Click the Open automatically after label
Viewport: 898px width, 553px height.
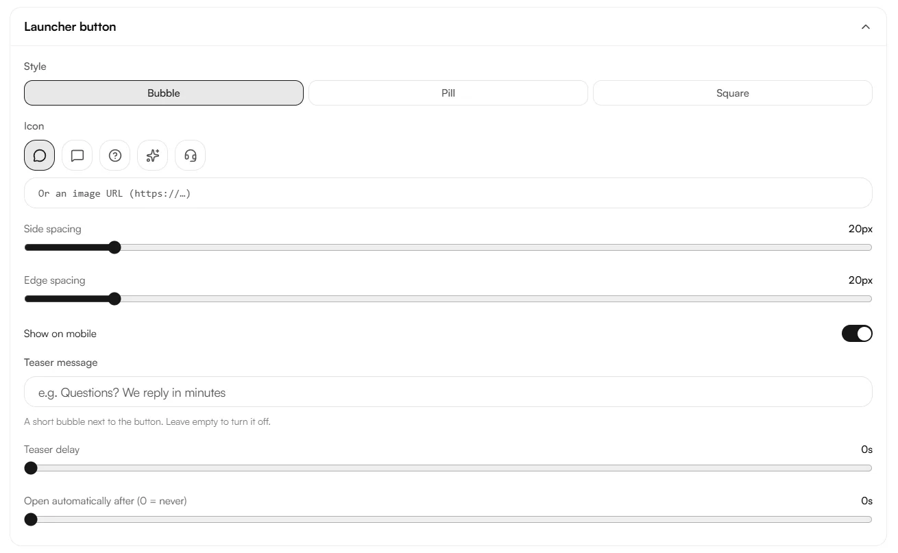pos(106,501)
